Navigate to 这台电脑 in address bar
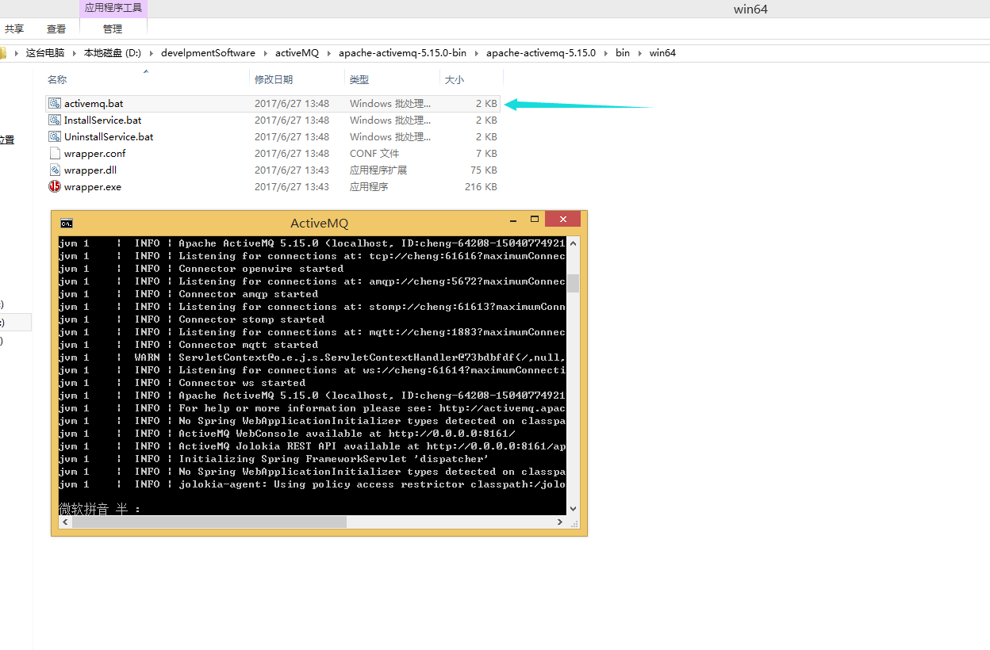Screen dimensions: 990x650 (45, 53)
